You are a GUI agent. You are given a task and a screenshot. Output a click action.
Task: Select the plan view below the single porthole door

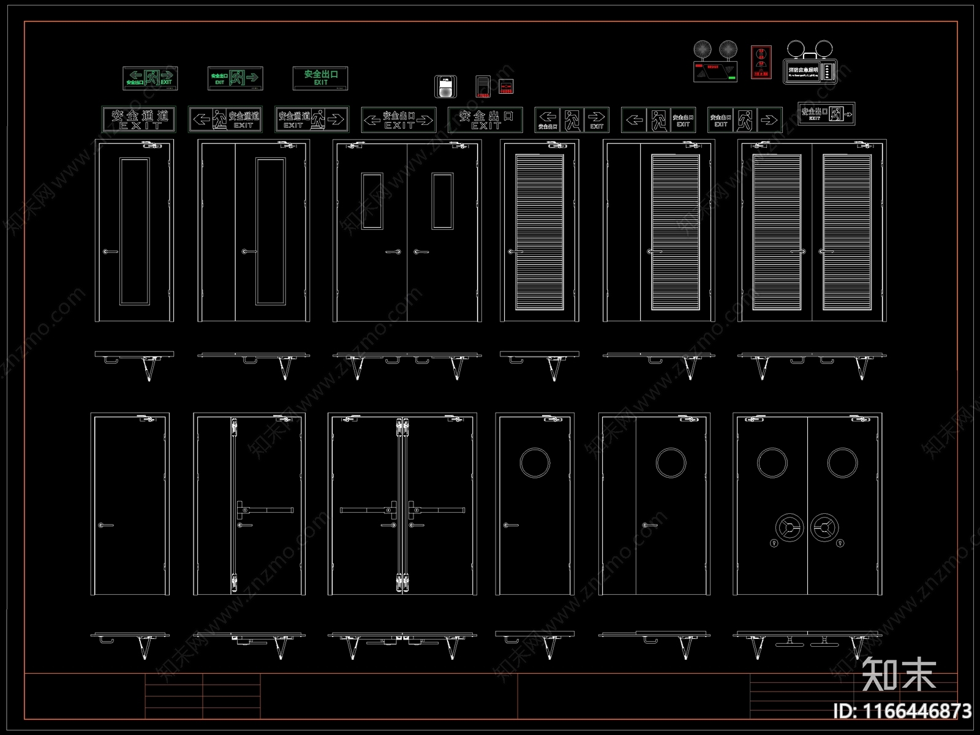pyautogui.click(x=535, y=645)
